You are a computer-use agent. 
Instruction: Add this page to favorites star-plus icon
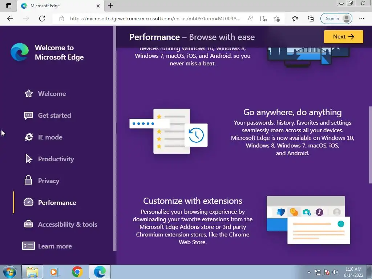276,19
